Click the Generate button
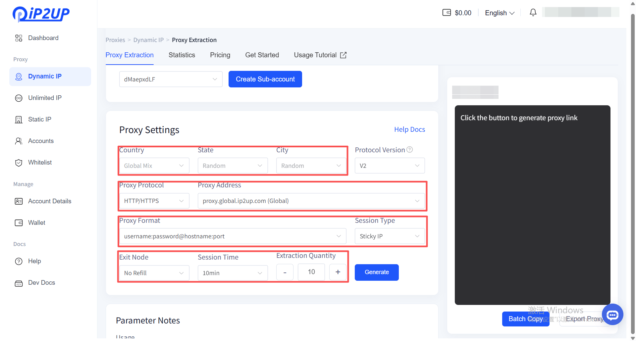The image size is (636, 341). click(x=377, y=272)
